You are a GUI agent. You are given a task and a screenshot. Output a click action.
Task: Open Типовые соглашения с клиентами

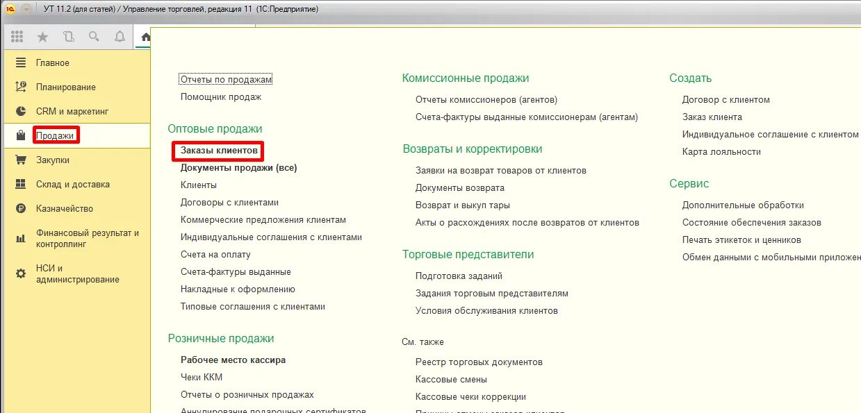coord(253,306)
